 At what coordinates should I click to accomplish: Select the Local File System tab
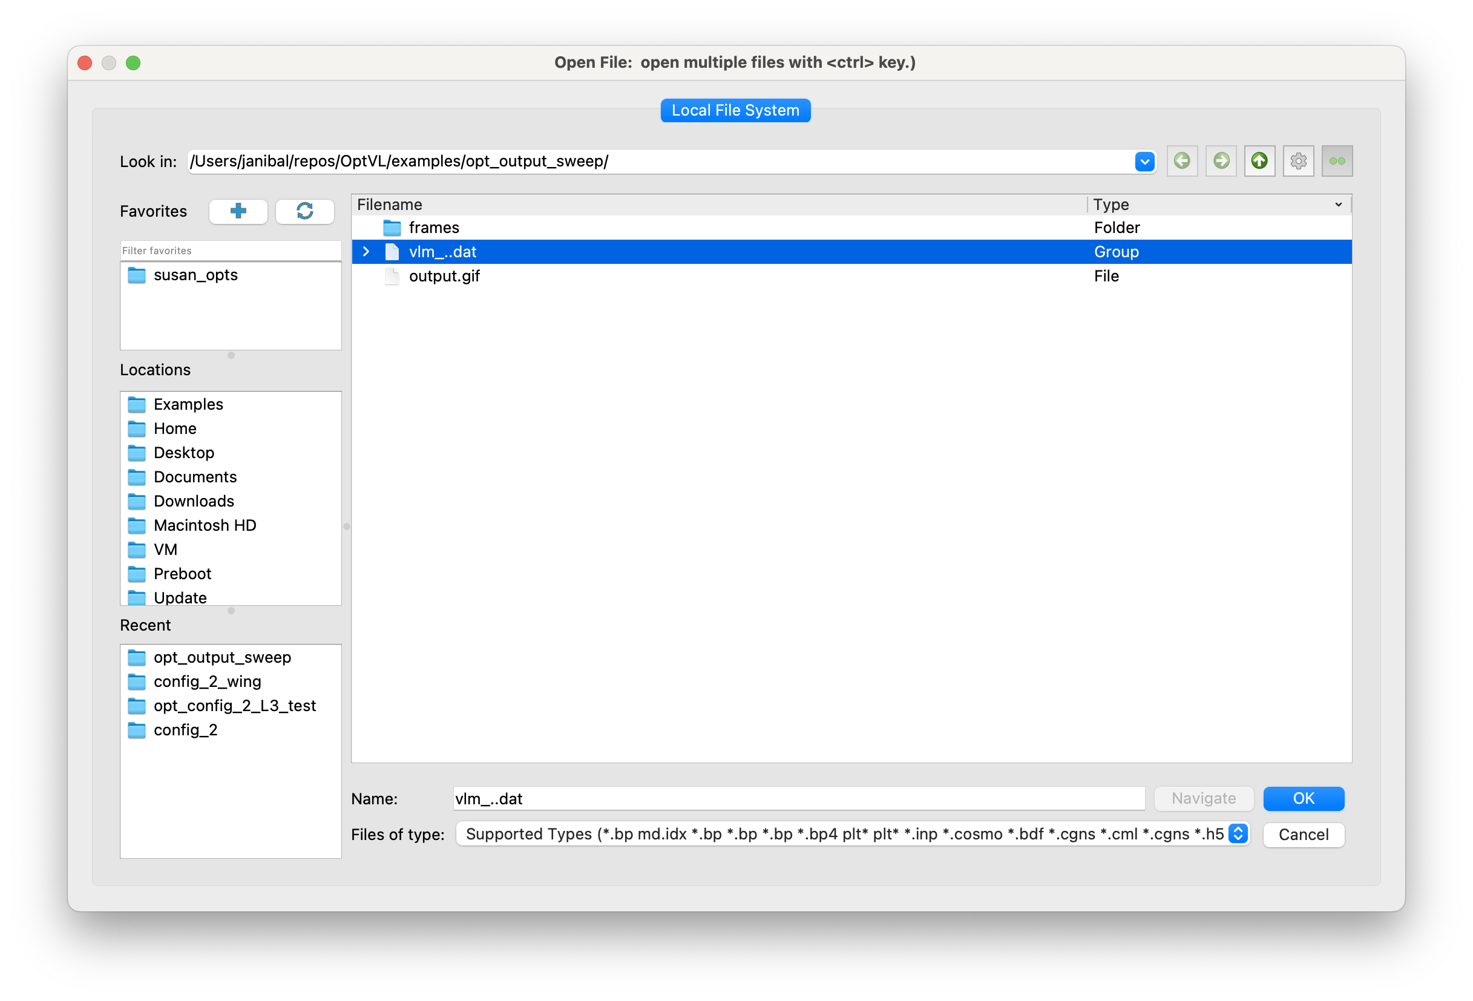tap(735, 110)
